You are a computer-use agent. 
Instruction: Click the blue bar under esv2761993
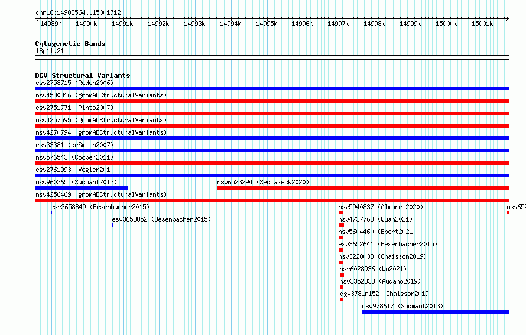(272, 175)
